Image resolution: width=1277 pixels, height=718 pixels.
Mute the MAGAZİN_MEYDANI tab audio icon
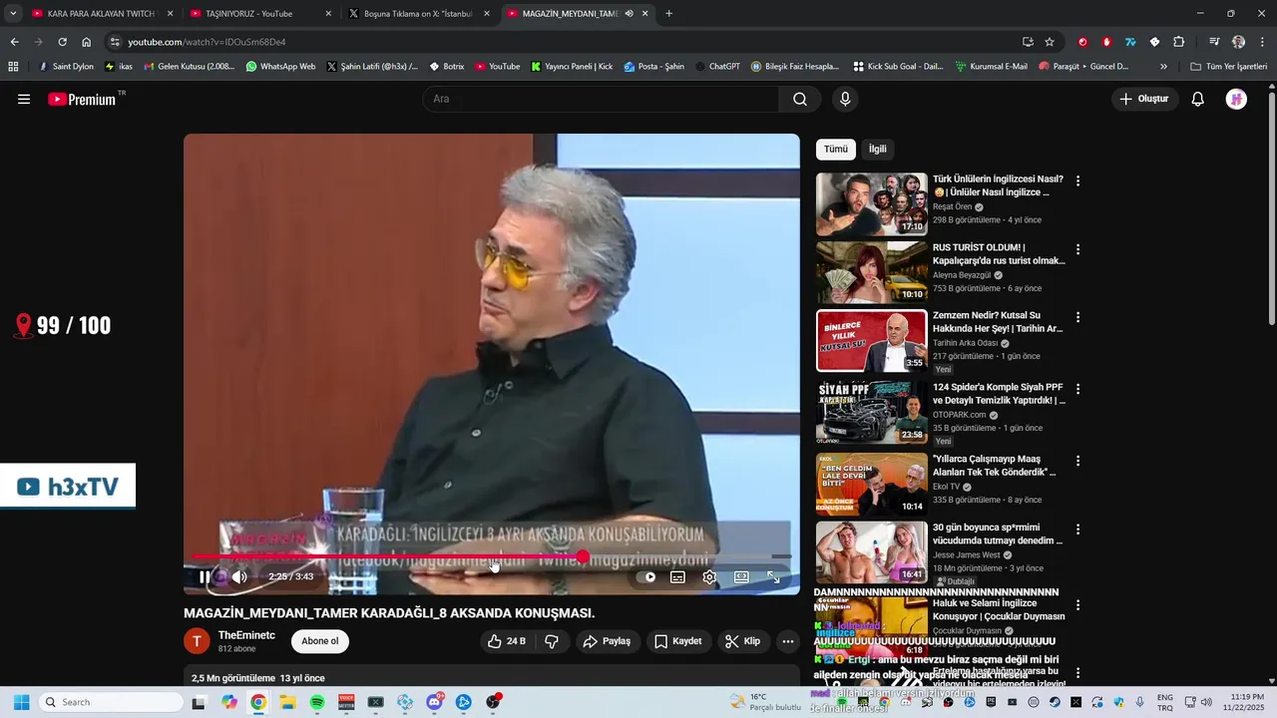click(x=629, y=14)
